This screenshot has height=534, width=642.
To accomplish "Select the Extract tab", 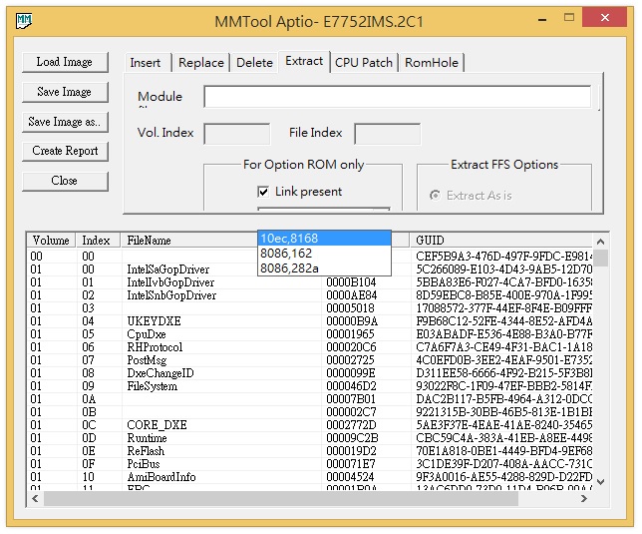I will tap(304, 62).
